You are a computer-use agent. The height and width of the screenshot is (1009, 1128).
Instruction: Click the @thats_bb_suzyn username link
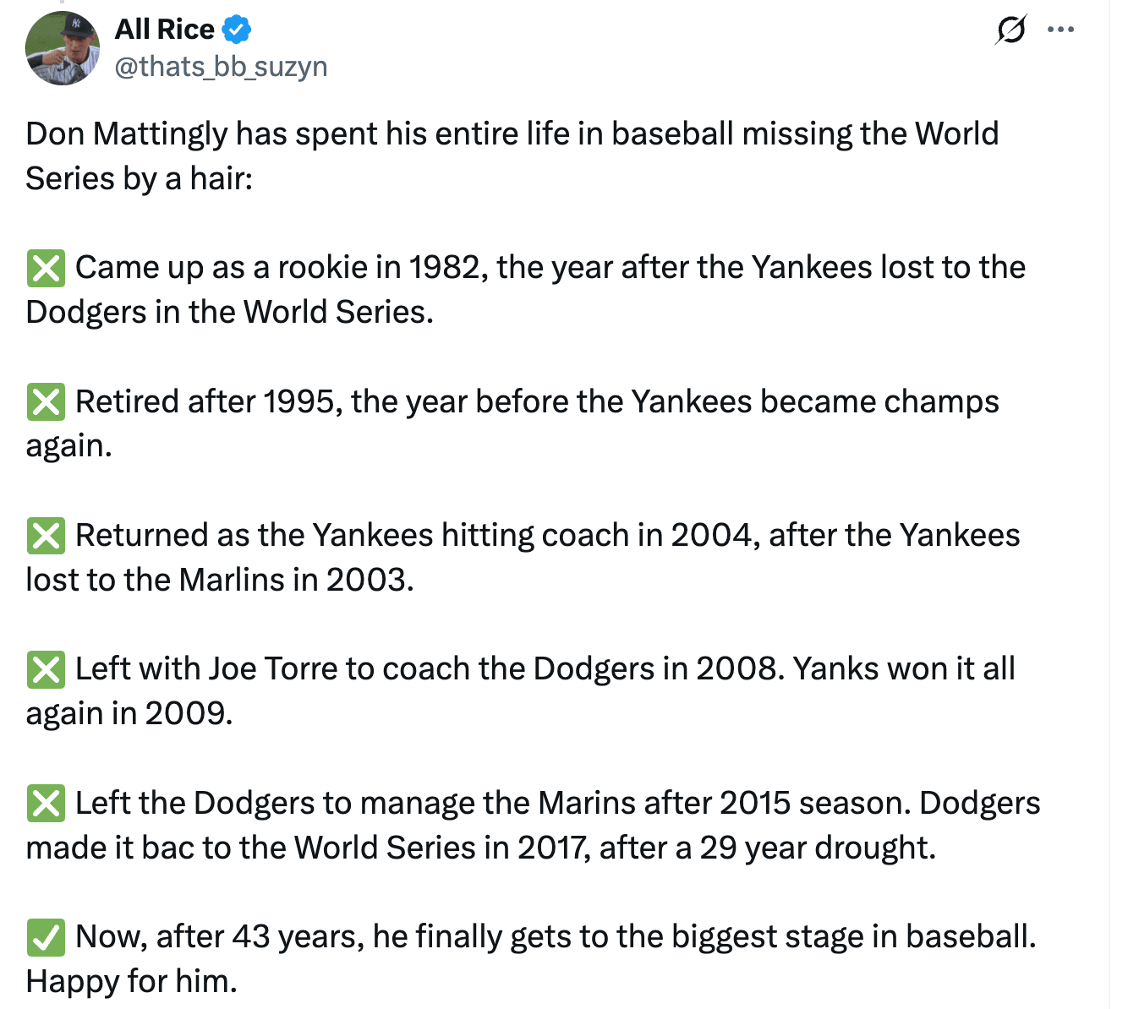[222, 66]
